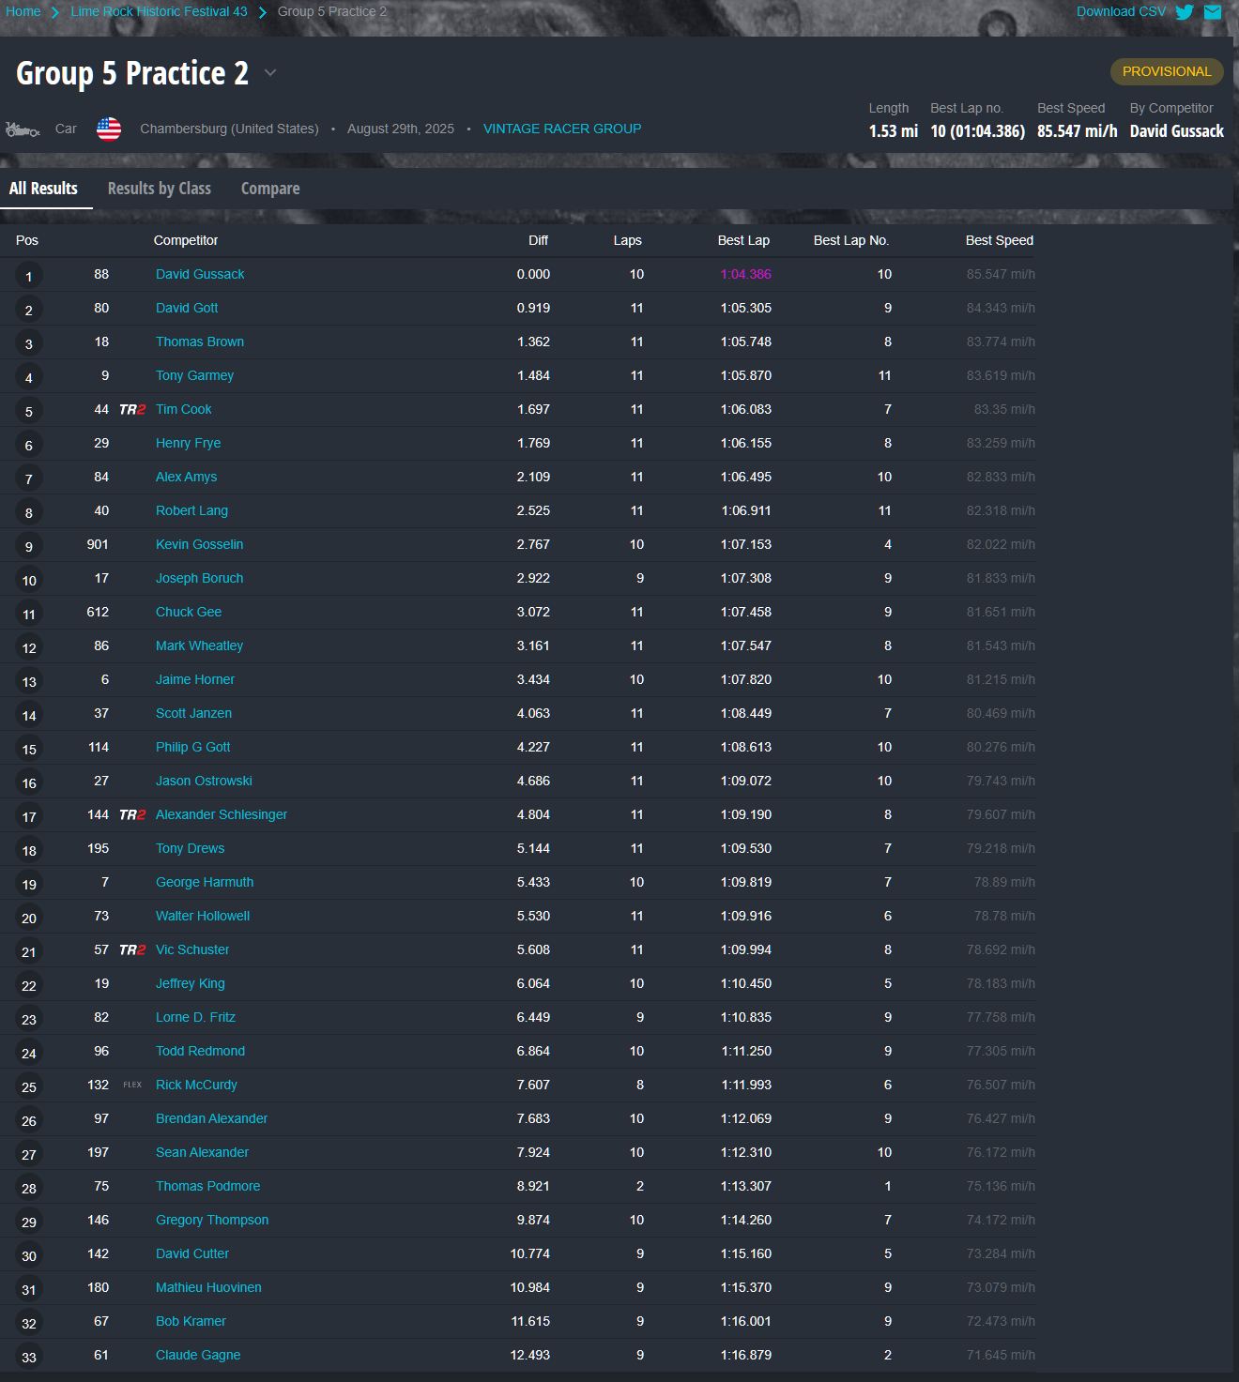Viewport: 1239px width, 1382px height.
Task: Click the Home breadcrumb link
Action: coord(23,11)
